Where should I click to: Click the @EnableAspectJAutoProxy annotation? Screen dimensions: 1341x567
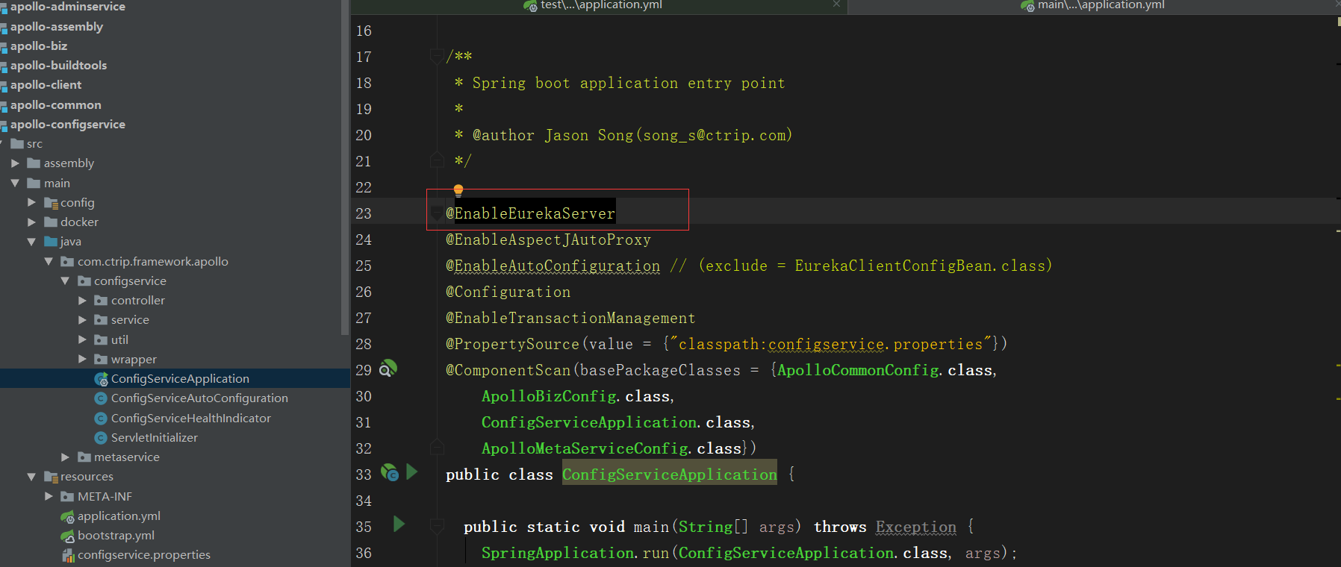point(548,239)
